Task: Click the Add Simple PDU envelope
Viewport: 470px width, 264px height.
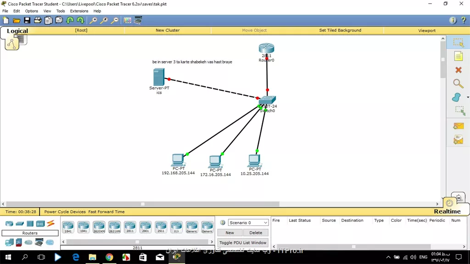Action: [x=459, y=126]
